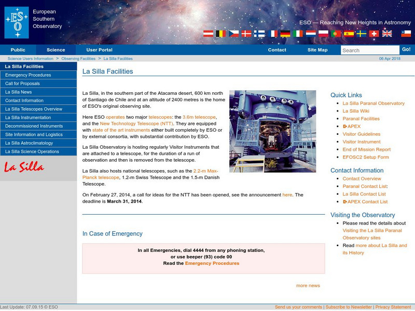The image size is (415, 311).
Task: Select the United Kingdom flag
Action: coord(387,33)
